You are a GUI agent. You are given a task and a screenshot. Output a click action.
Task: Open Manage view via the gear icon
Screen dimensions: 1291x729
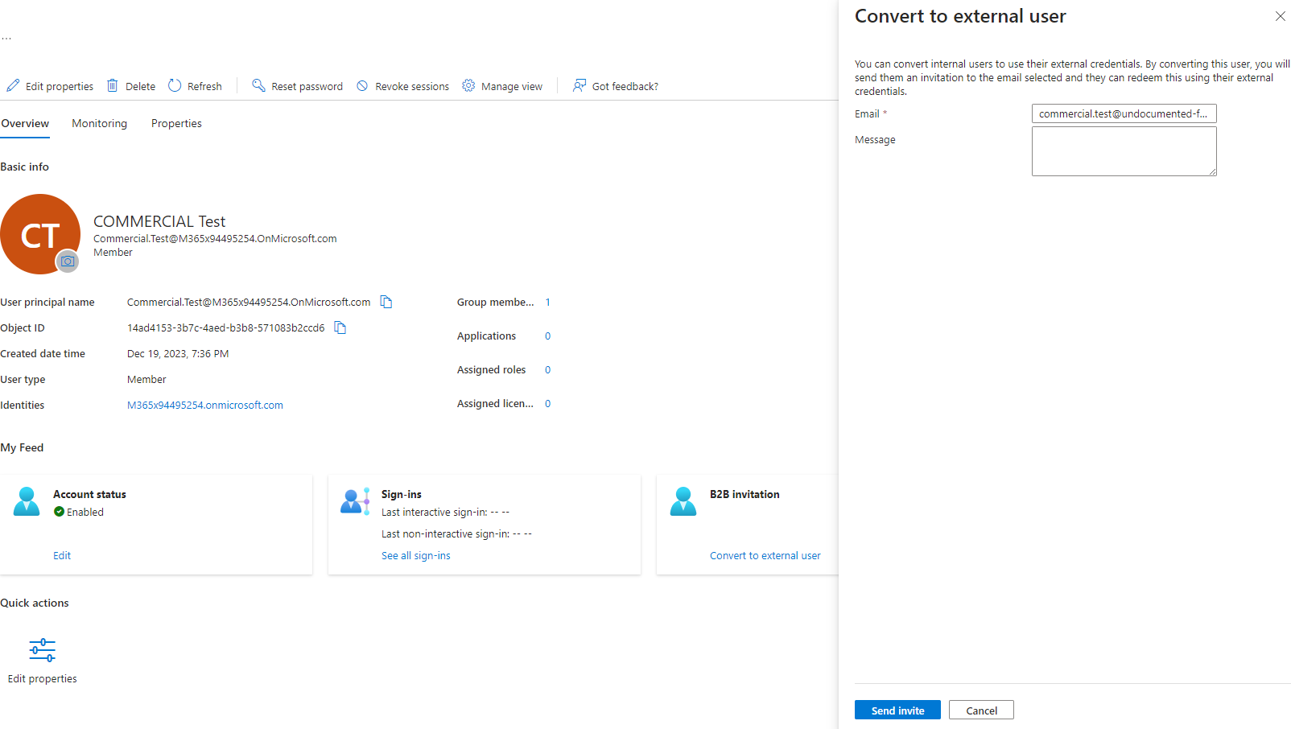click(468, 85)
